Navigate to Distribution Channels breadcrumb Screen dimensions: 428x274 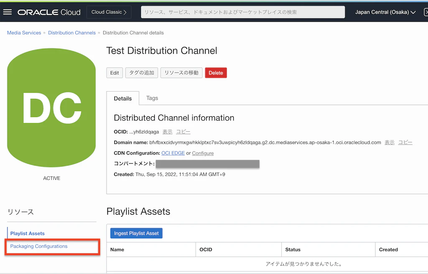tap(72, 33)
